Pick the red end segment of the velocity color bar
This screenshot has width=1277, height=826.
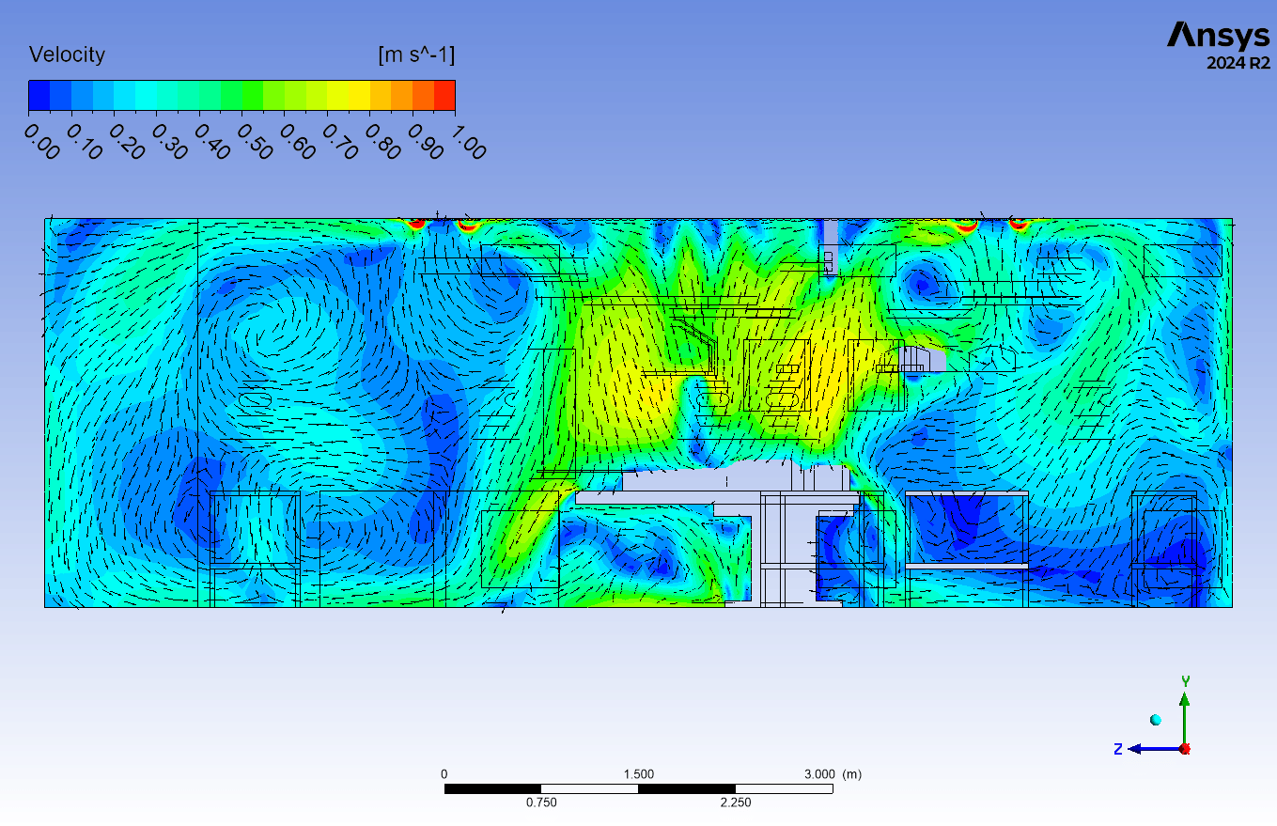pyautogui.click(x=444, y=95)
